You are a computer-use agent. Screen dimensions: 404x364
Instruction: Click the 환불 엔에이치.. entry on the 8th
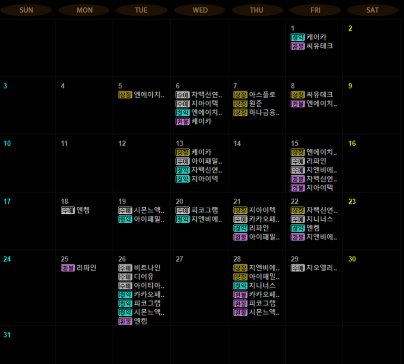tap(314, 104)
